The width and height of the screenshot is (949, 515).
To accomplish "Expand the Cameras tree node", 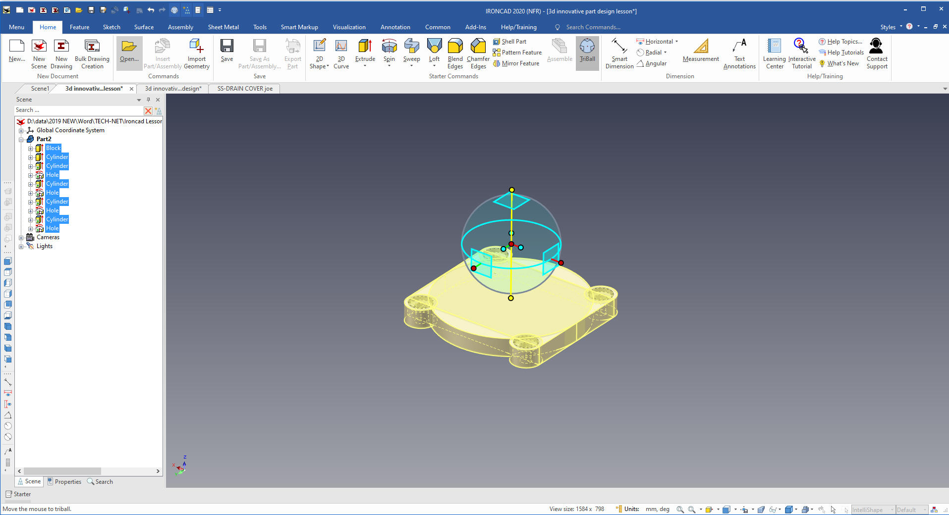I will tap(21, 238).
